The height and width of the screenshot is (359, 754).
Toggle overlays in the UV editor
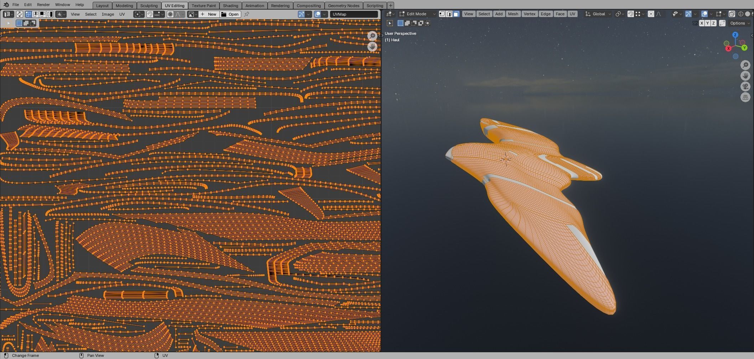tap(317, 14)
